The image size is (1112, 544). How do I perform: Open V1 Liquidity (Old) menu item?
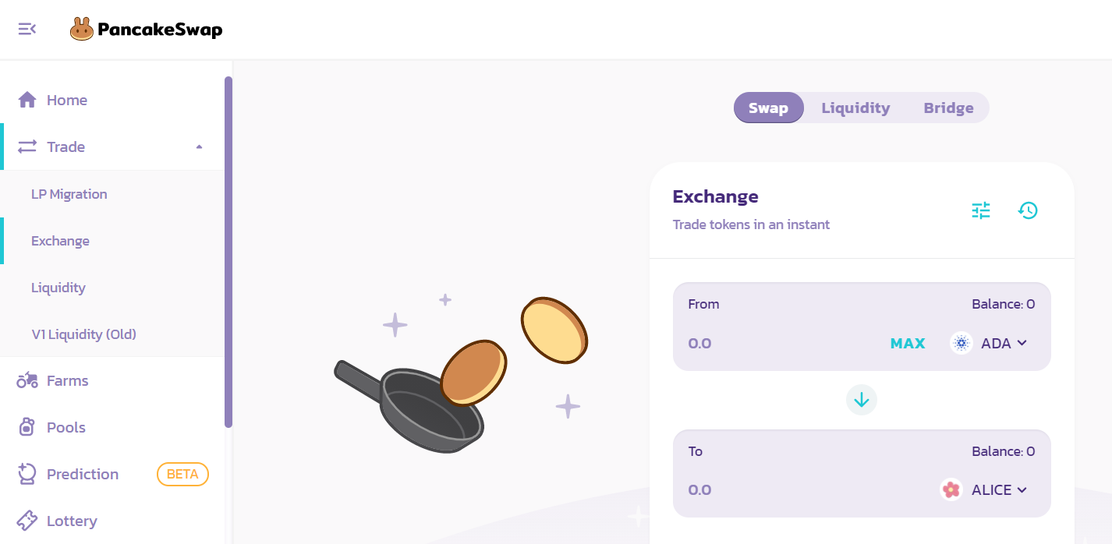coord(83,334)
